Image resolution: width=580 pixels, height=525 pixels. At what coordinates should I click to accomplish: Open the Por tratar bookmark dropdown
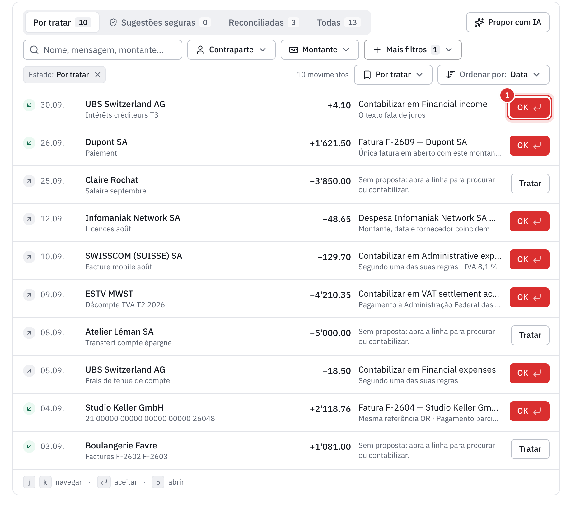(x=393, y=75)
